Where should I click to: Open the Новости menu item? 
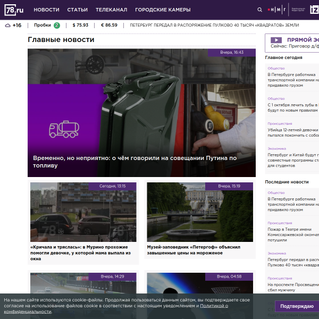coord(46,10)
